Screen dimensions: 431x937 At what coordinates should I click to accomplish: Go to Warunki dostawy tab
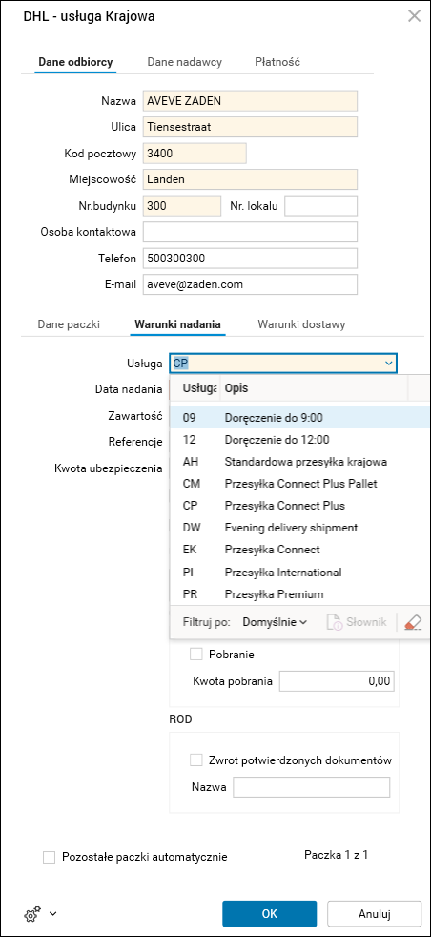point(301,324)
